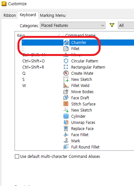Select the Move Bodies command name

(82, 92)
